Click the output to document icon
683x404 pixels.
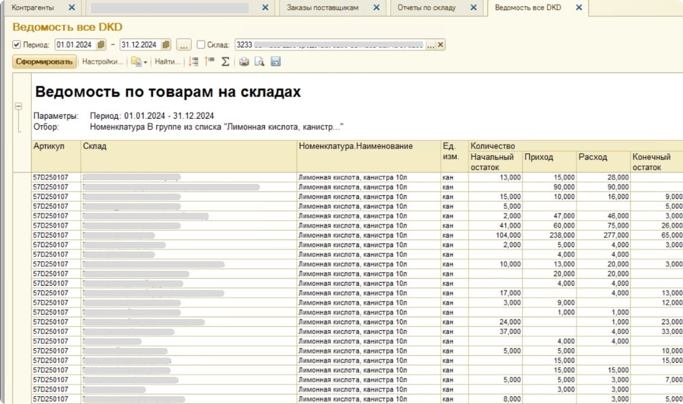coord(138,62)
